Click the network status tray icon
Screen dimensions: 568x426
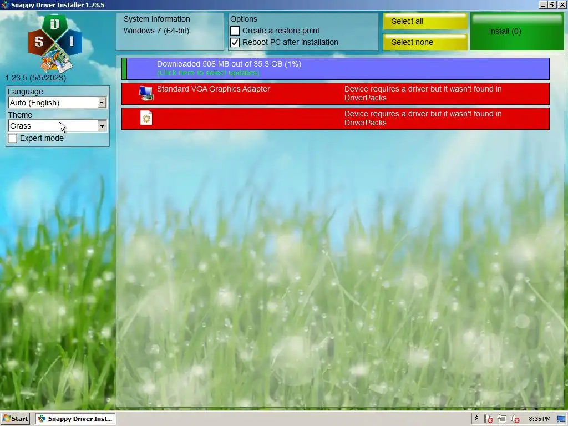501,419
